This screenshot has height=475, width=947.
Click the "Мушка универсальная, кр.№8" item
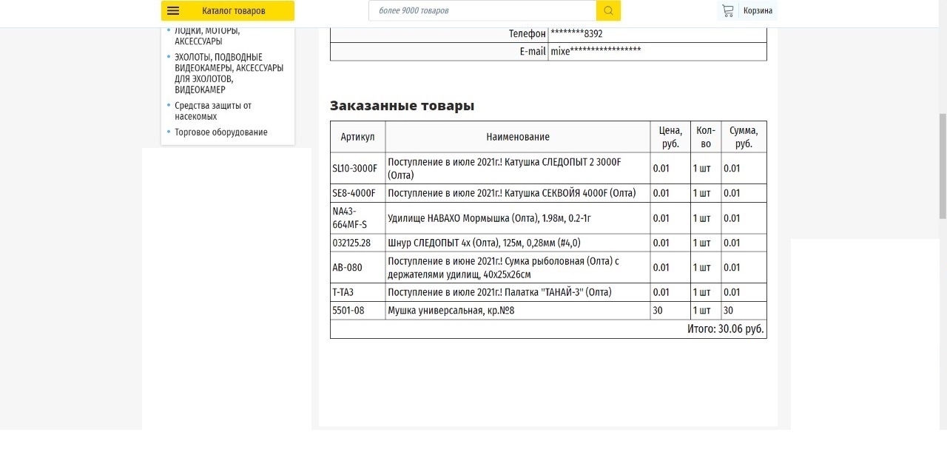(451, 311)
